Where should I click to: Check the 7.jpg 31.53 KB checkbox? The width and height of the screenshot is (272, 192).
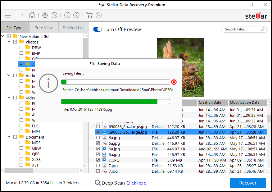98,166
